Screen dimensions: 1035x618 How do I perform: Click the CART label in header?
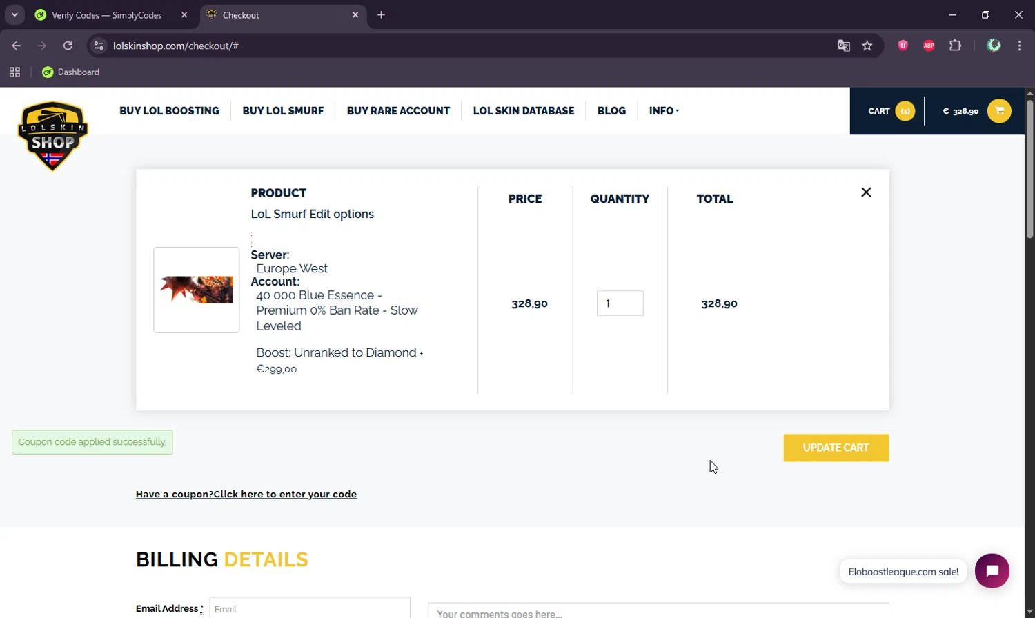click(878, 111)
